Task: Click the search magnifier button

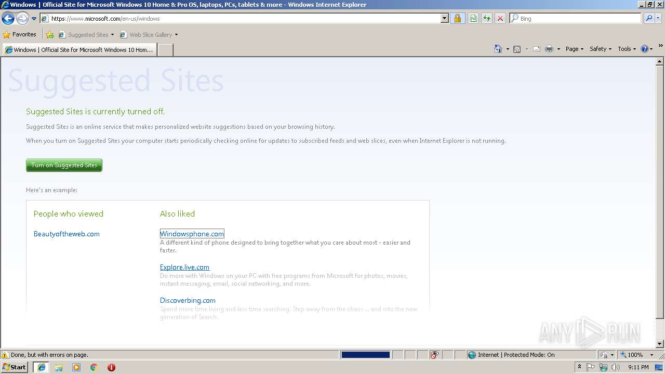Action: pyautogui.click(x=648, y=18)
